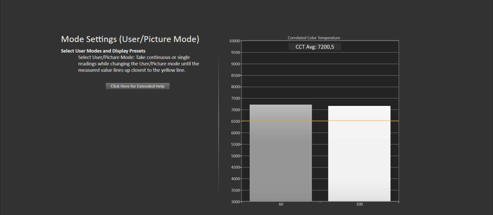Click the y-axis label '7000'
Screen dimensions: 493x215
point(235,110)
